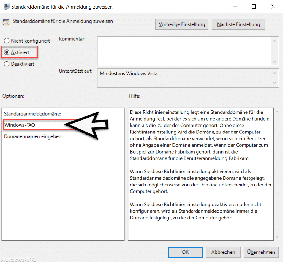Click the title bar policy icon

tap(7, 7)
